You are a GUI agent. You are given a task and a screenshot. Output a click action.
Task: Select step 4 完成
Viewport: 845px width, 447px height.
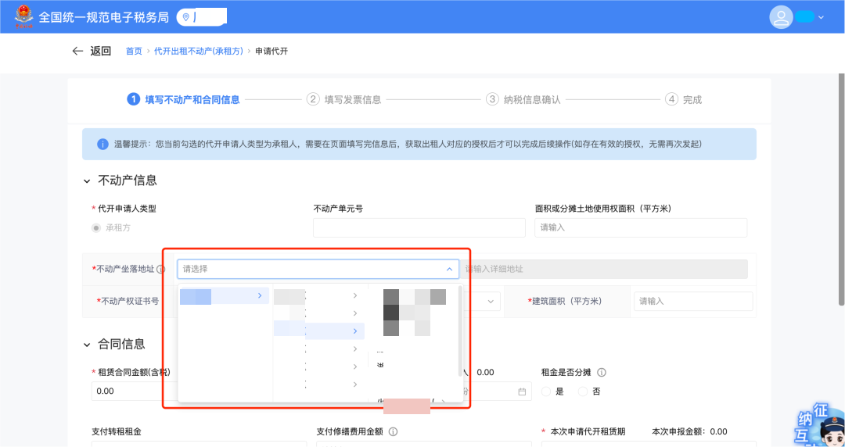(x=683, y=99)
